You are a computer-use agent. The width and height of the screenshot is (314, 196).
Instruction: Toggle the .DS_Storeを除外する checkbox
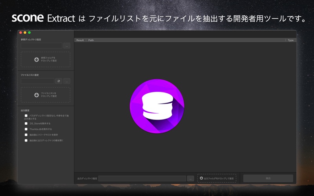[26, 123]
